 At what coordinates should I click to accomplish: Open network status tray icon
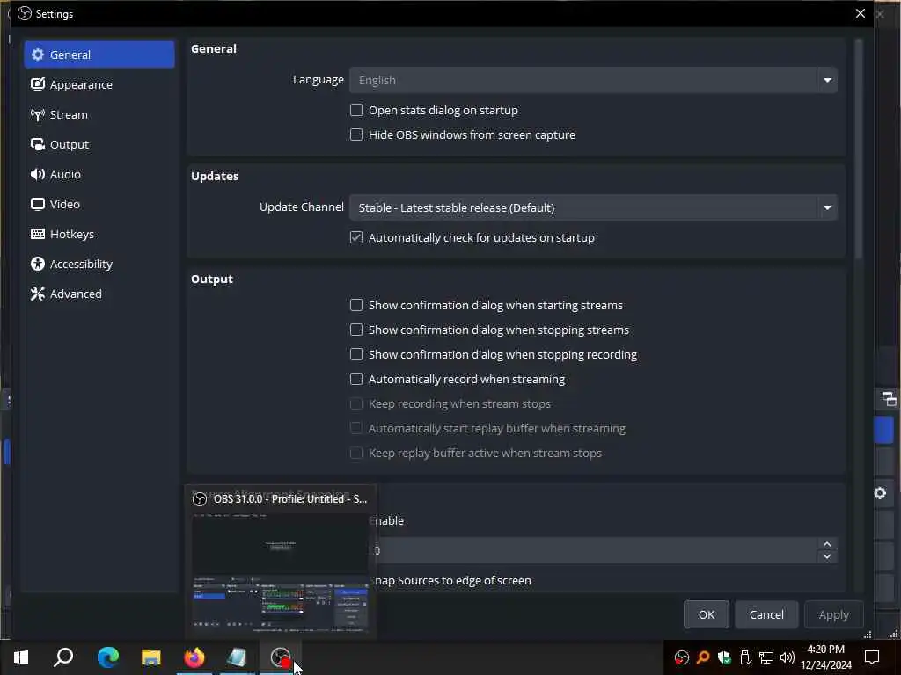[766, 657]
